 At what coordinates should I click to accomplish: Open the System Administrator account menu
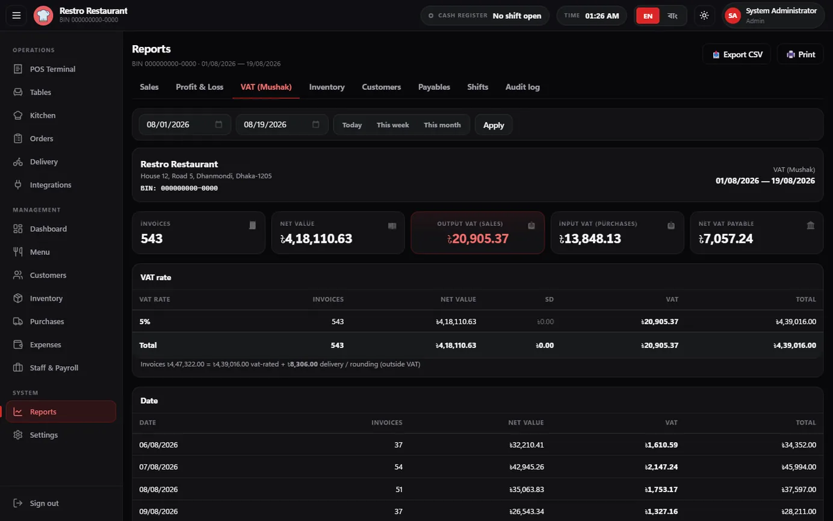point(773,16)
